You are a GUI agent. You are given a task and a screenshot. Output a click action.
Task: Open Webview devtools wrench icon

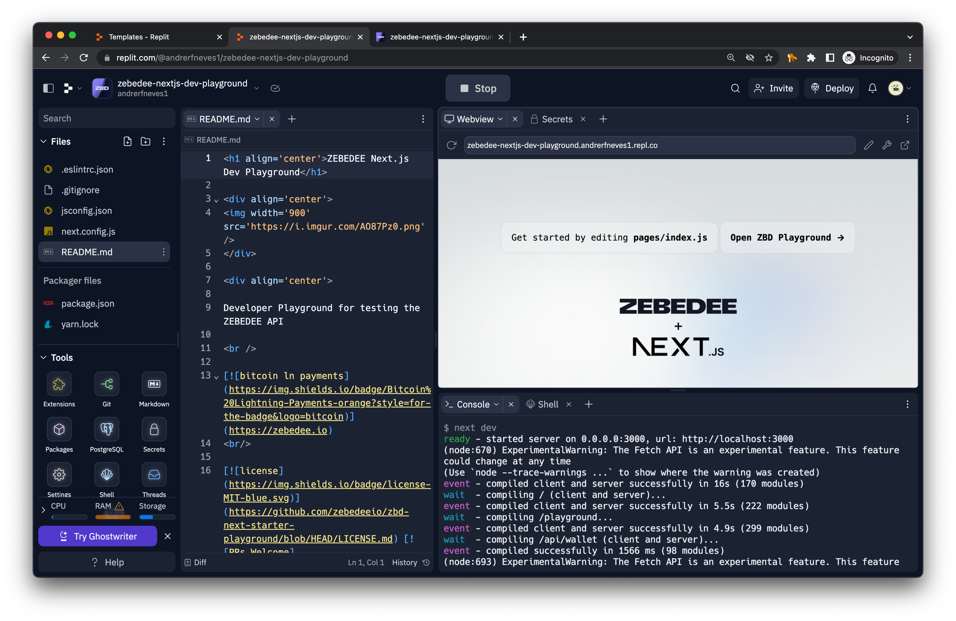(x=887, y=145)
